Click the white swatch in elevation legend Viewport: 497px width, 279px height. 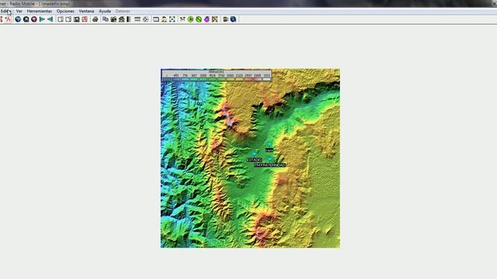pyautogui.click(x=266, y=79)
